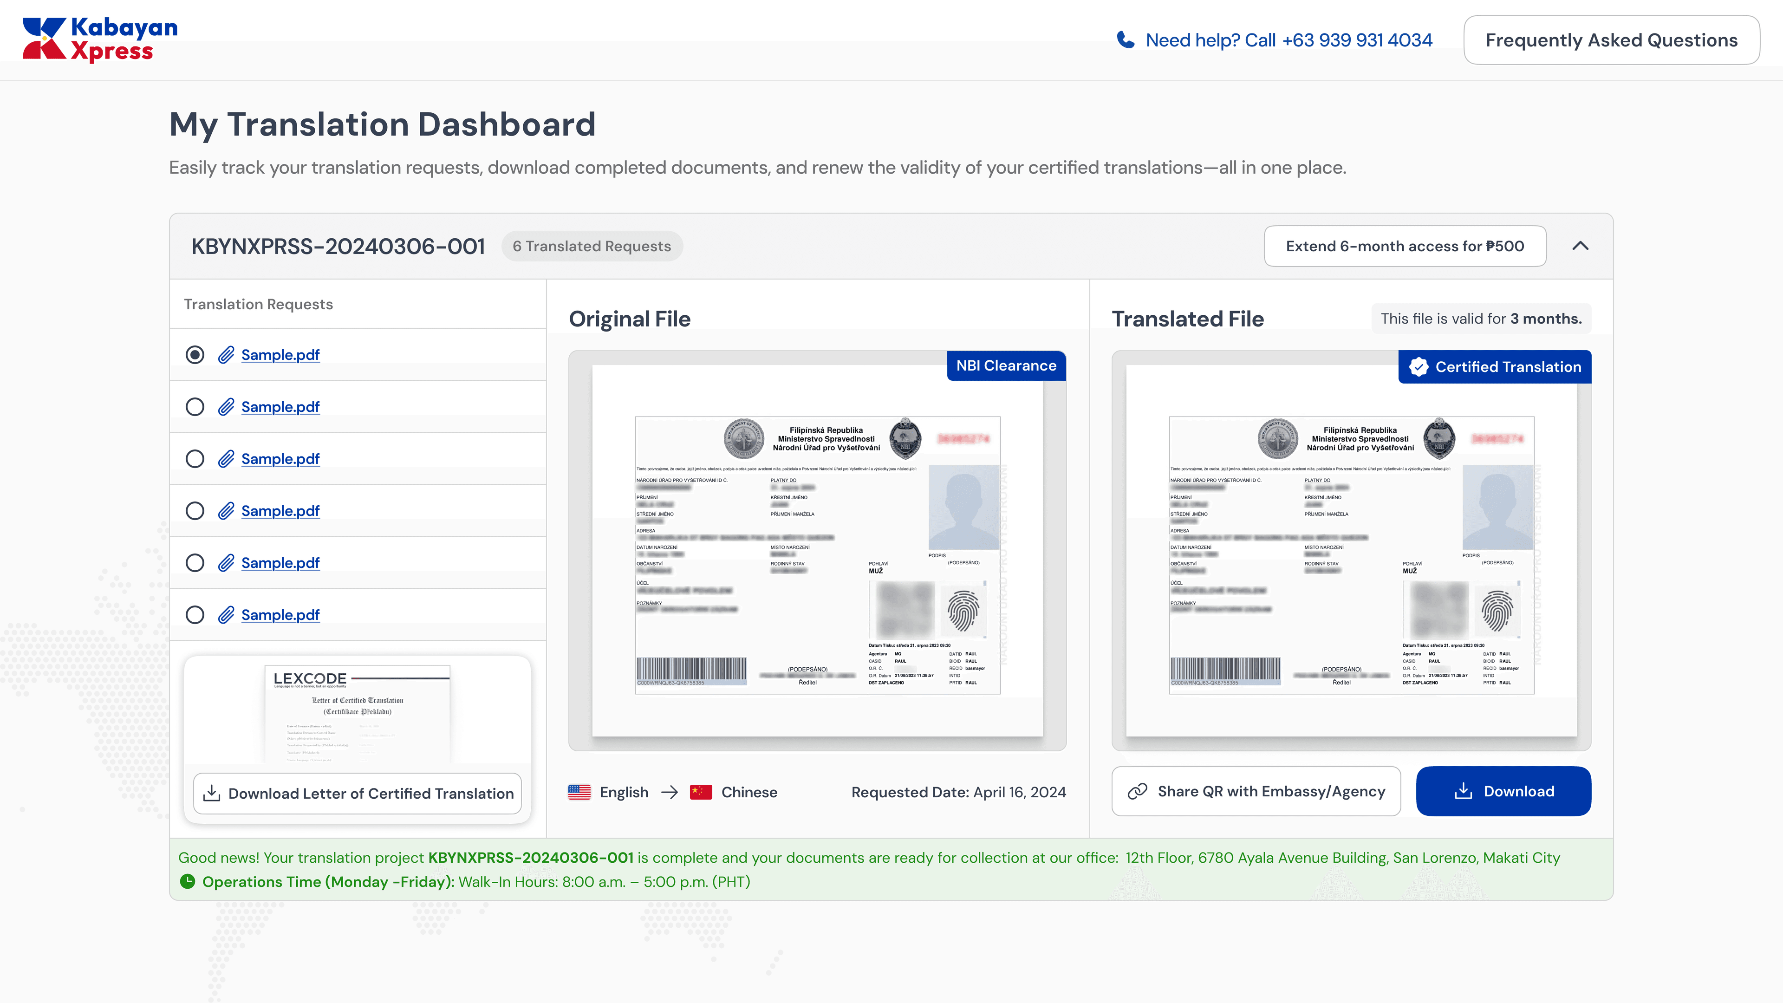Click the certified checkmark badge icon

coord(1419,367)
